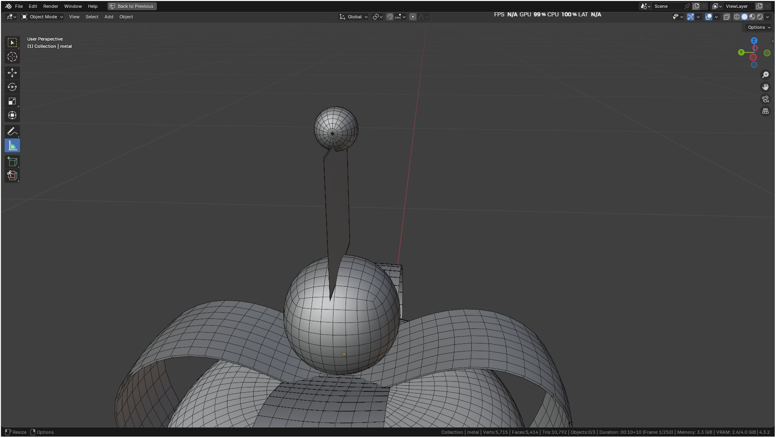Toggle the Snap magnet button
This screenshot has height=438, width=776.
(x=389, y=17)
